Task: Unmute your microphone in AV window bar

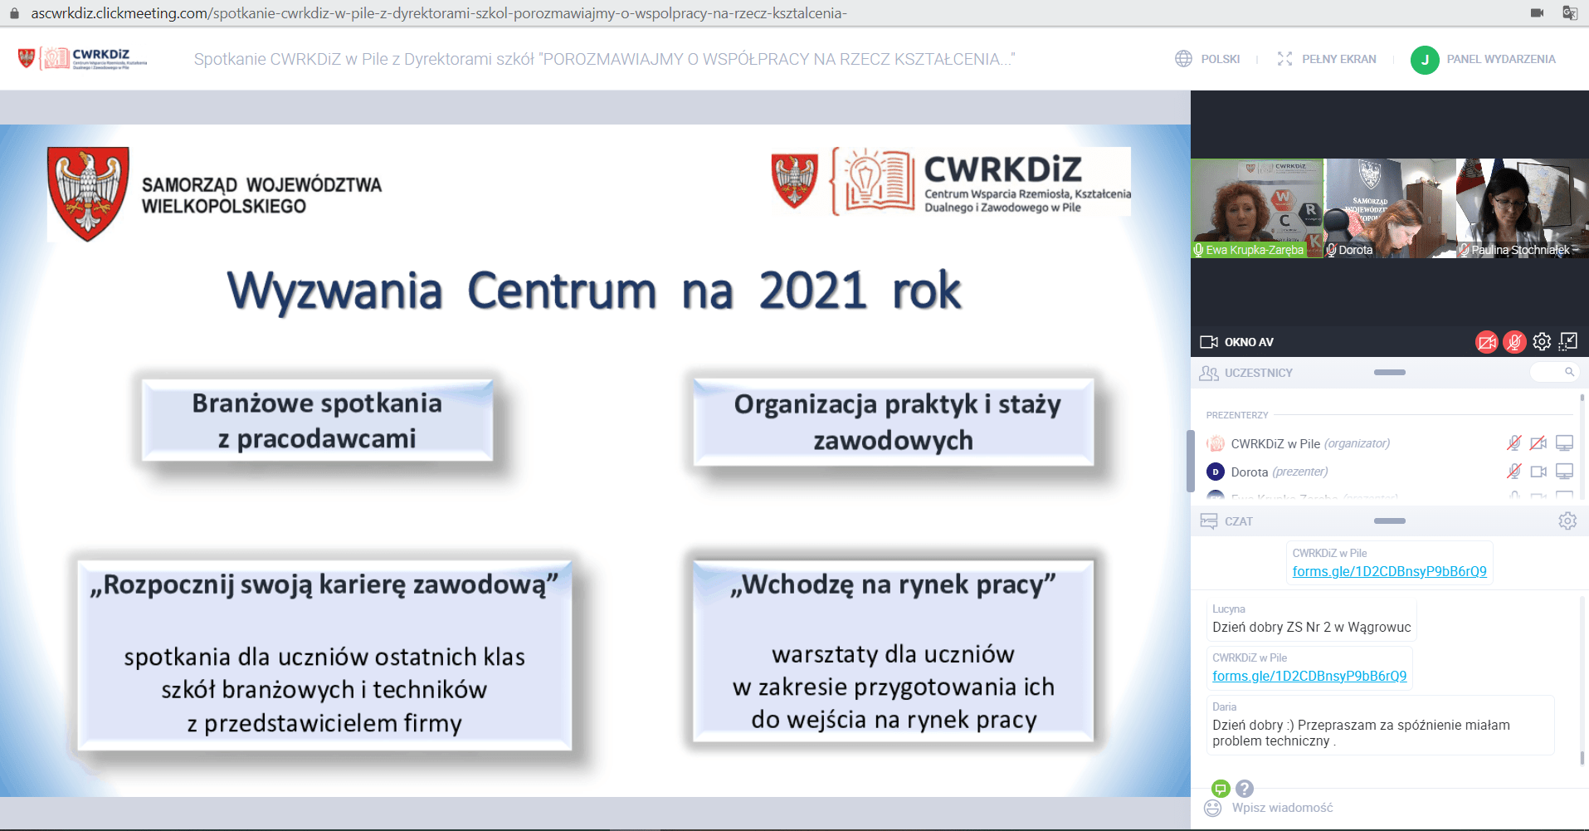Action: (x=1514, y=342)
